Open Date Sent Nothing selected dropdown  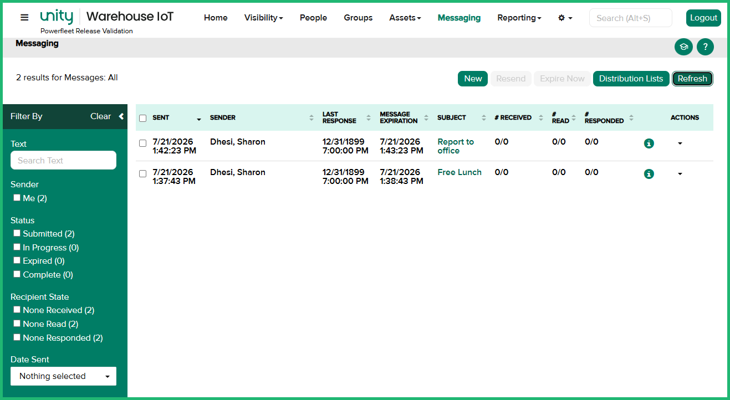(63, 376)
